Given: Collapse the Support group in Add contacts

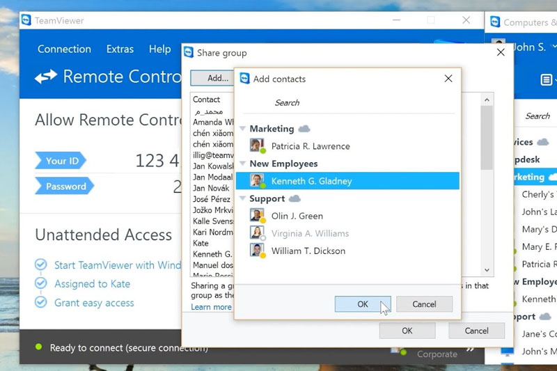Looking at the screenshot, I should click(x=242, y=198).
